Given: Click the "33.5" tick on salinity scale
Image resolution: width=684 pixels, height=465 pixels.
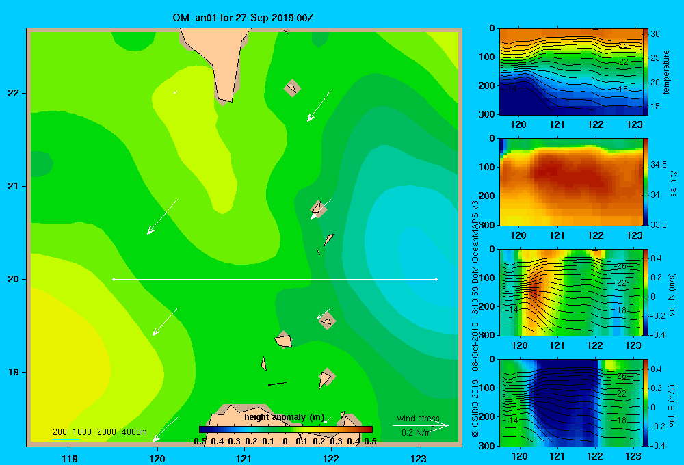Looking at the screenshot, I should pos(659,225).
